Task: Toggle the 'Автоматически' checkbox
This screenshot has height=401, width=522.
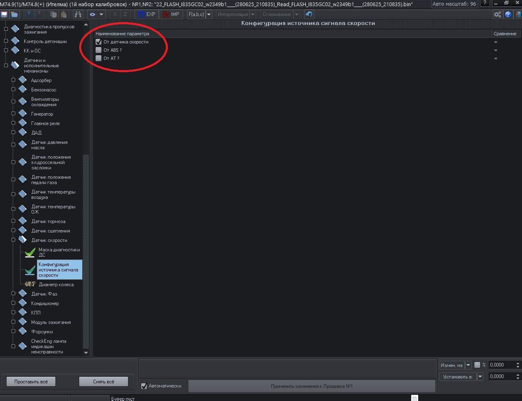Action: [144, 386]
